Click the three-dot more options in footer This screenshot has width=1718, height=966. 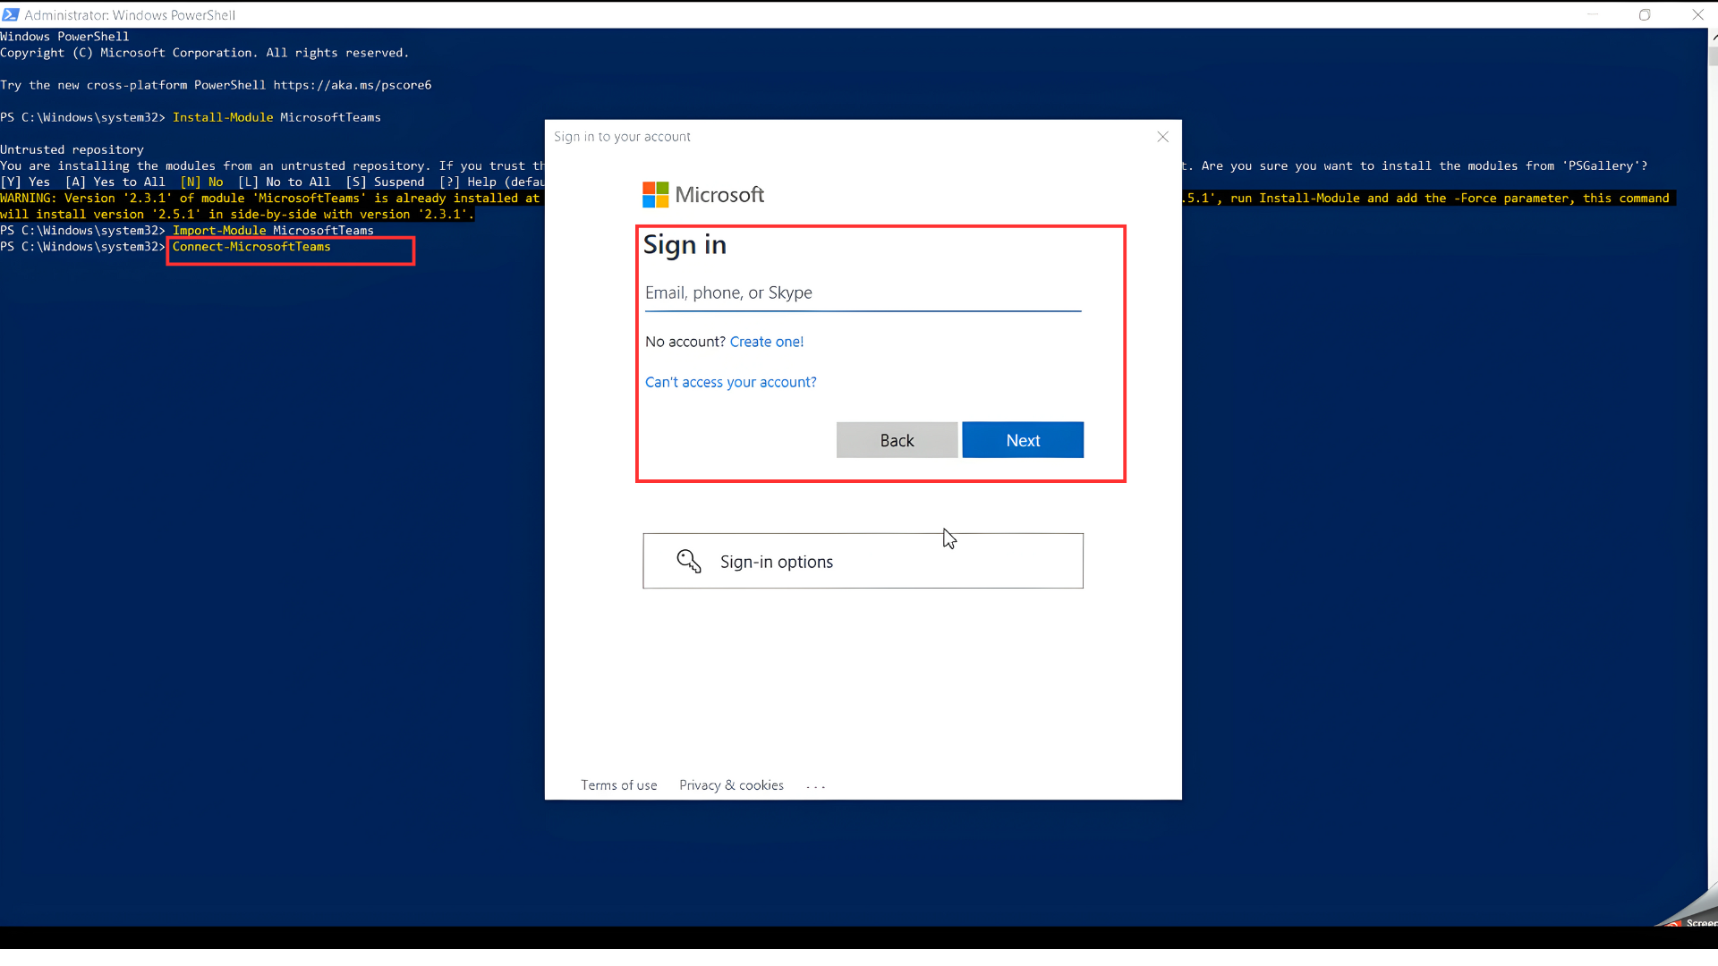pos(815,786)
